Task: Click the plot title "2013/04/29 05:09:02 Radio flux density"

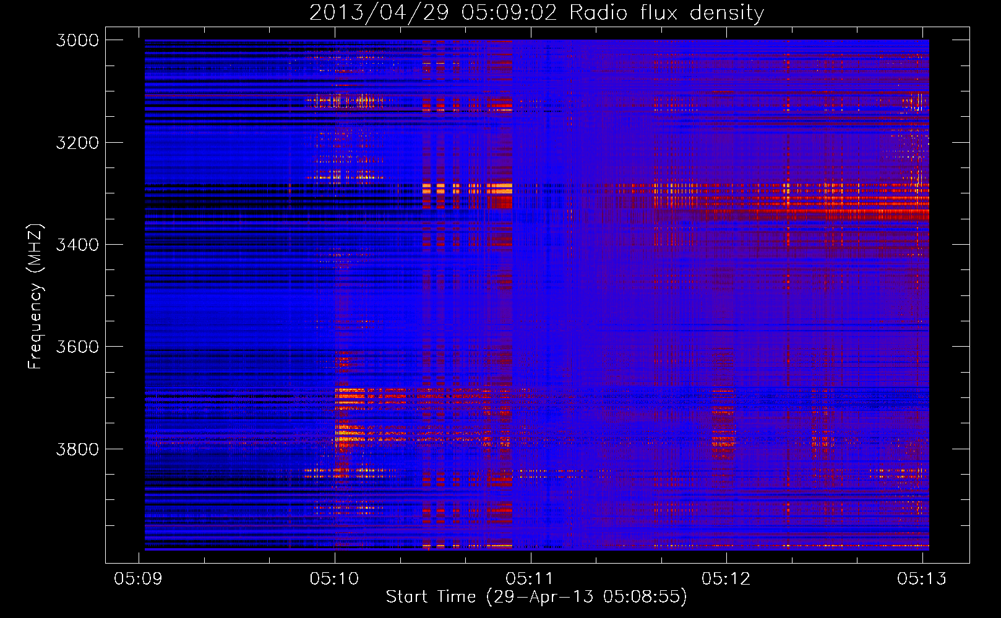Action: (x=536, y=13)
